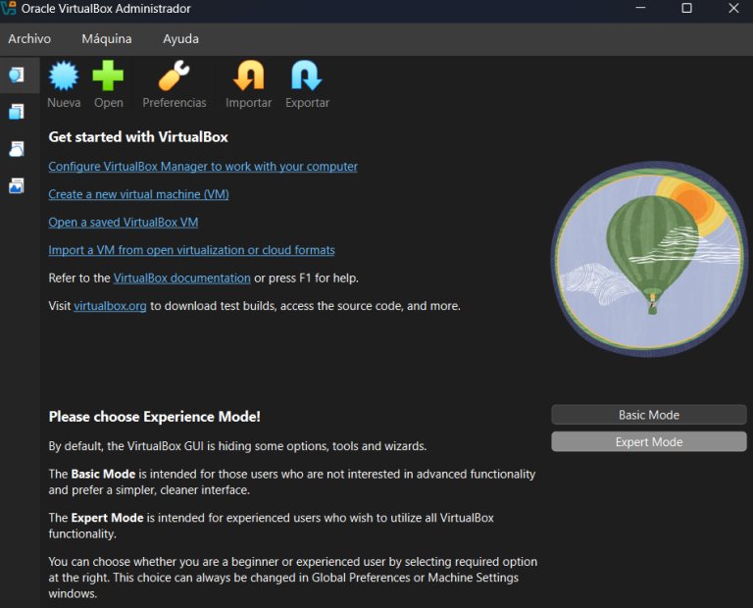Screen dimensions: 753x608
Task: Click the Nueva blue starburst icon
Action: point(64,76)
